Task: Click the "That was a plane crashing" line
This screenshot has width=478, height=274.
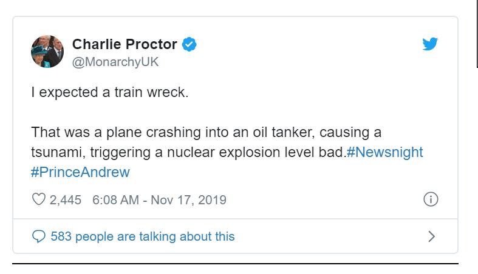Action: (x=121, y=132)
